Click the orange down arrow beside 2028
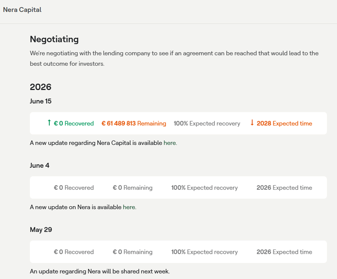Viewport: 337px width, 279px height. (x=252, y=122)
